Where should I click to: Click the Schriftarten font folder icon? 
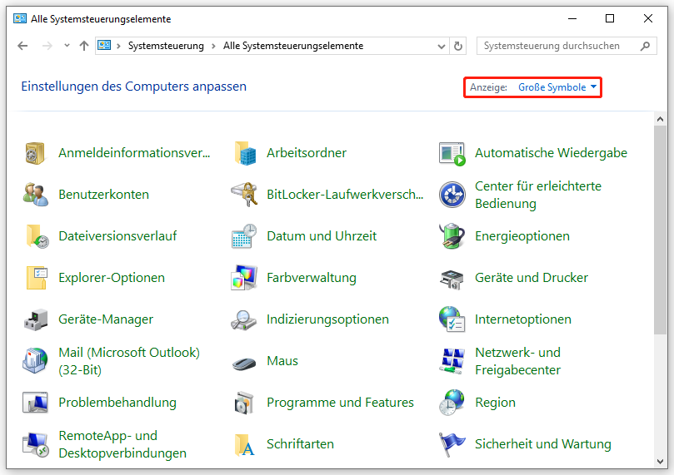(x=245, y=444)
